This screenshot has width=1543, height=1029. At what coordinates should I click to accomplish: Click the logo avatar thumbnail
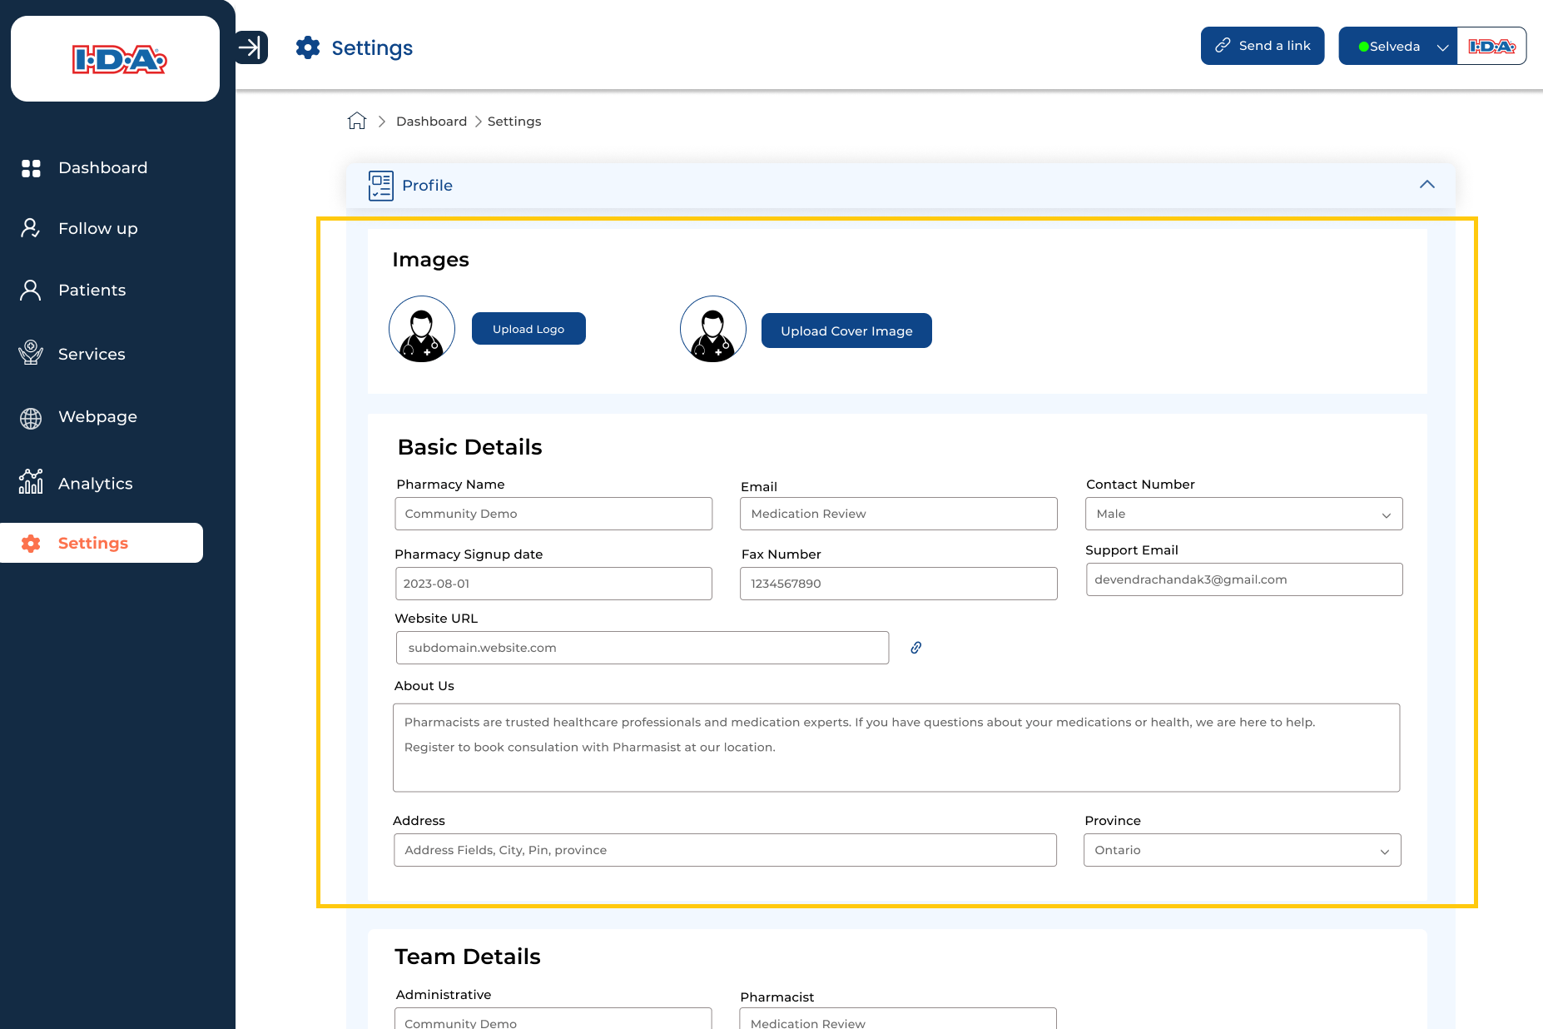pos(422,329)
